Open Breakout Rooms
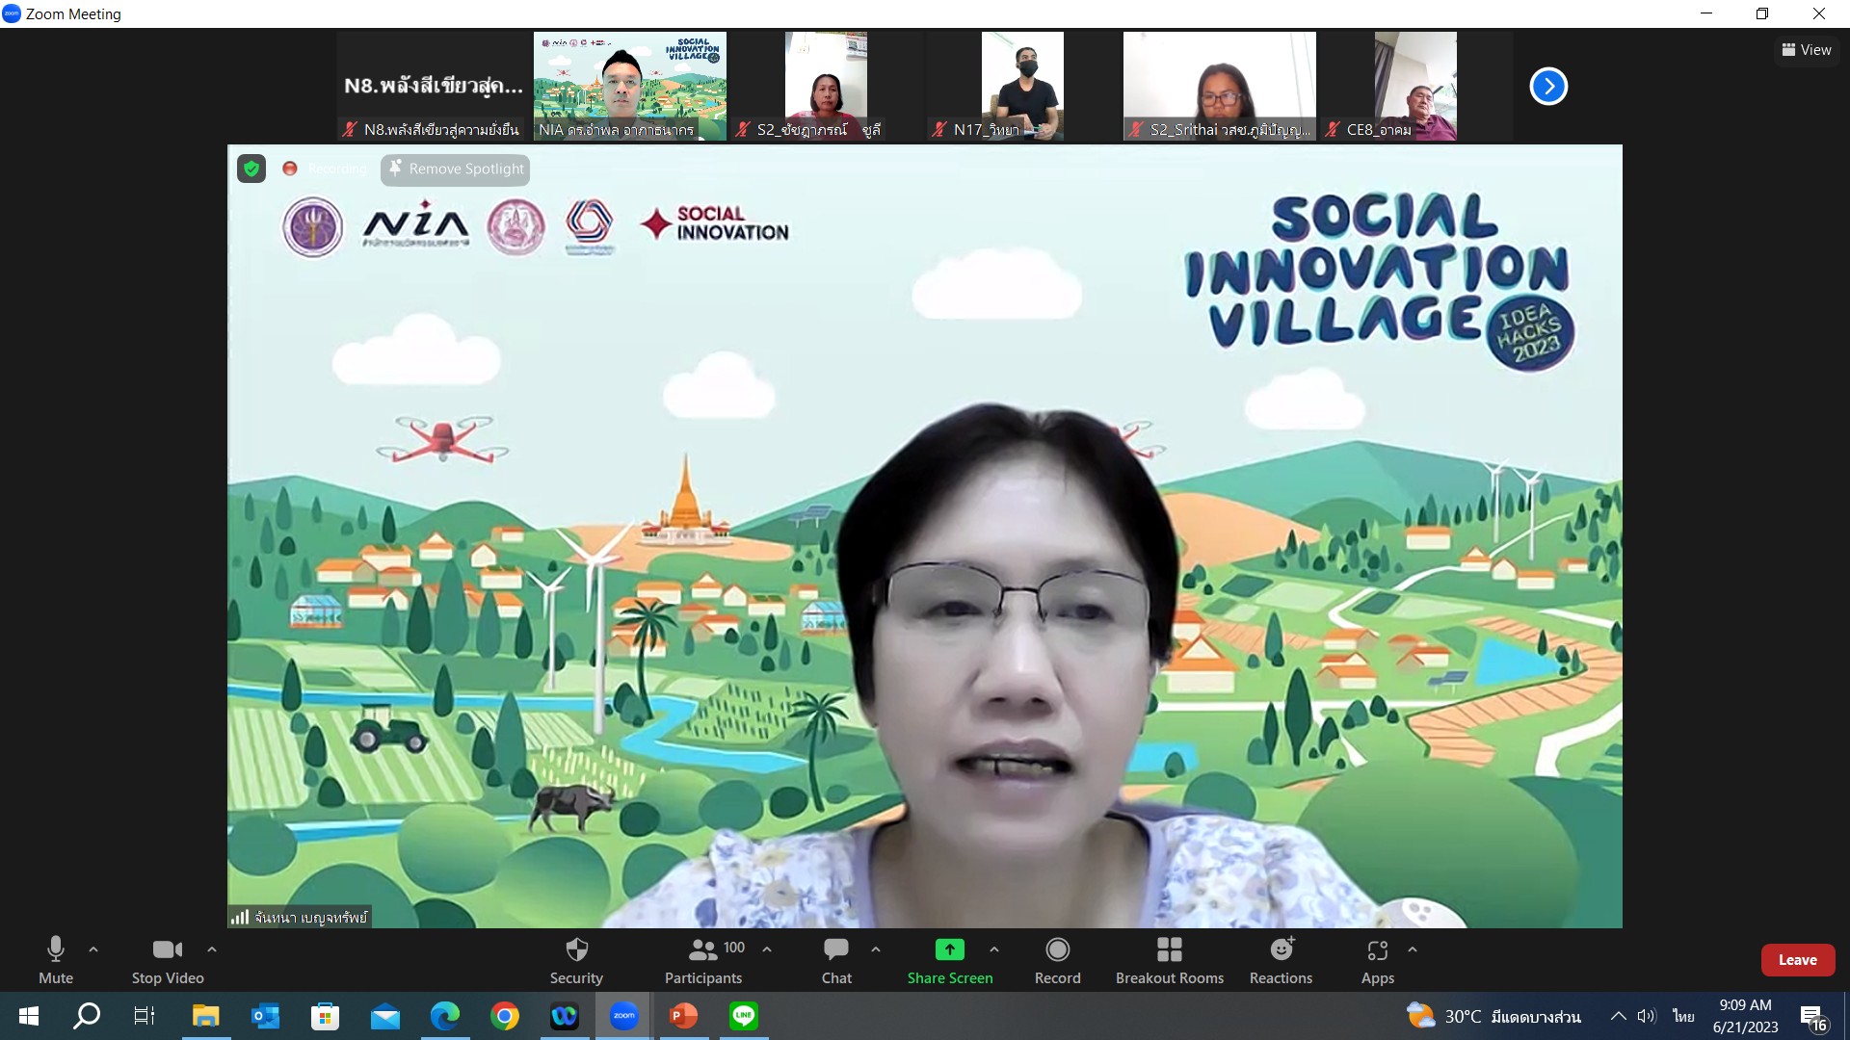The image size is (1850, 1040). point(1169,960)
